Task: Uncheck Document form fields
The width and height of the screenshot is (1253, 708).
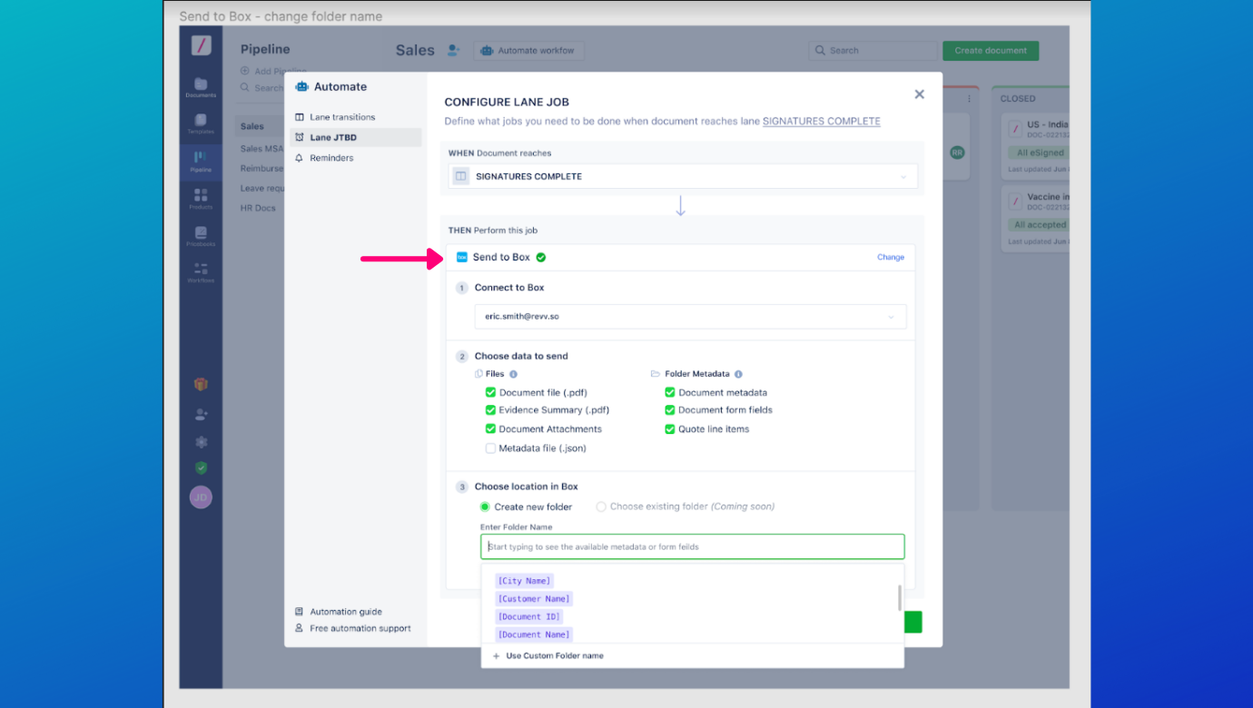Action: tap(670, 410)
